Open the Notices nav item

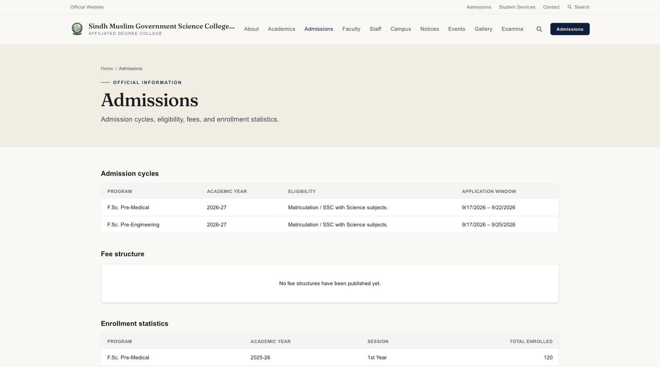(x=430, y=29)
